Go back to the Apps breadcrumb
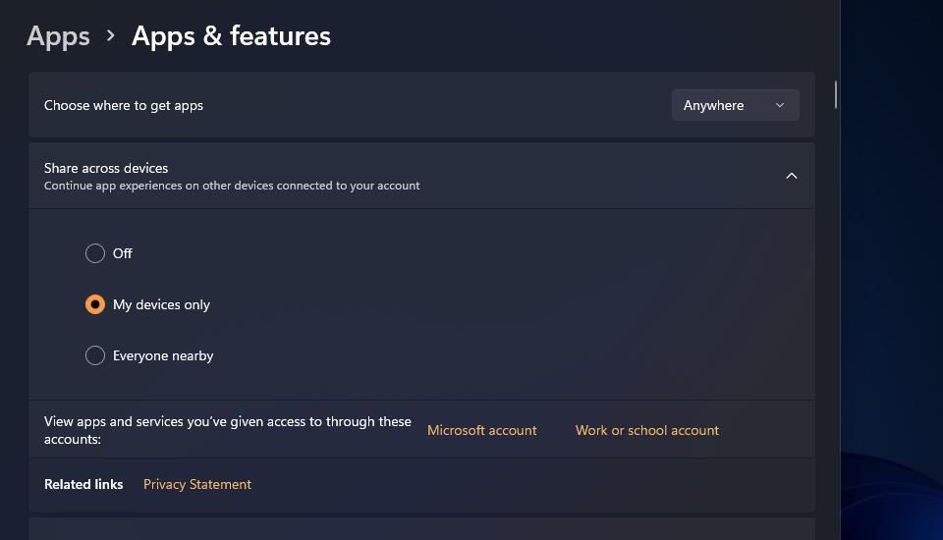Viewport: 943px width, 540px height. 58,36
